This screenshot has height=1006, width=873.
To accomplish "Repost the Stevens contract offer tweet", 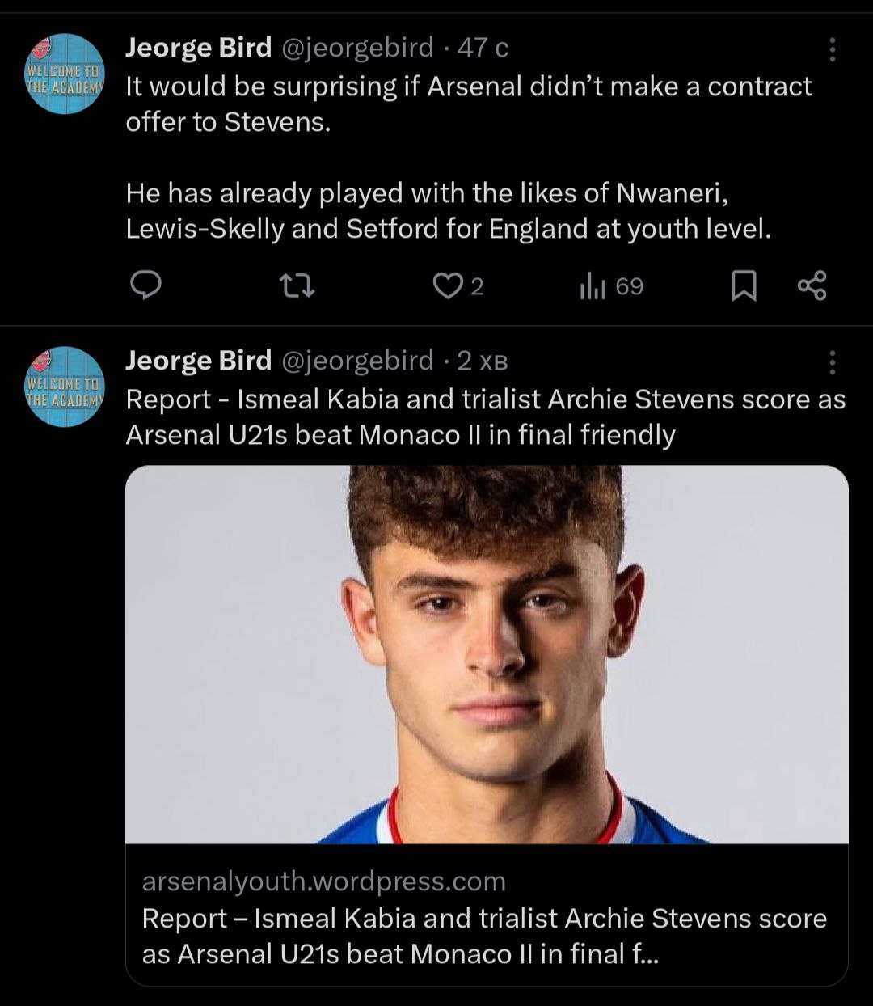I will 296,285.
